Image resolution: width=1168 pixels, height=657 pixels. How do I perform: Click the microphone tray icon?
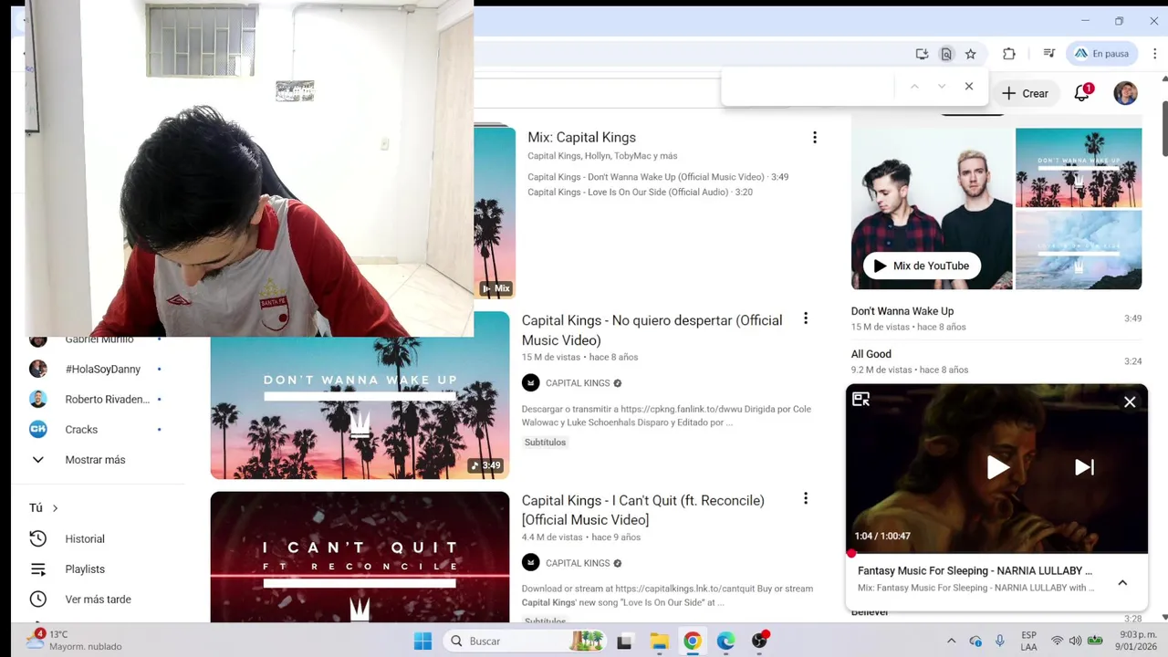tap(1000, 641)
